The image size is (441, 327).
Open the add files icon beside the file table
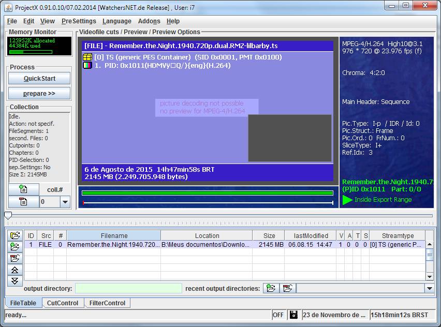[x=15, y=235]
